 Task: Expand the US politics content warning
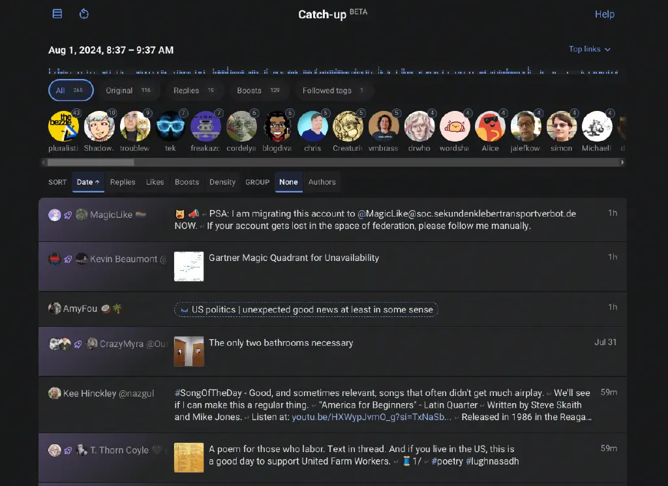pyautogui.click(x=306, y=310)
